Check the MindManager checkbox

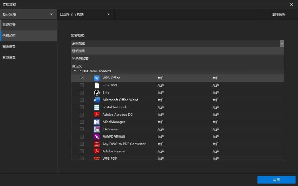[x=82, y=122]
